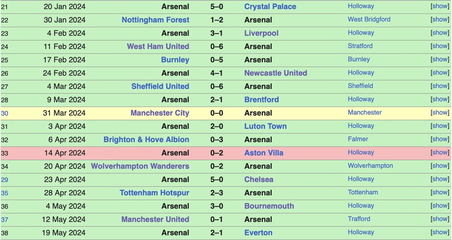This screenshot has height=240, width=452.
Task: Open the Trafford location link
Action: 359,219
